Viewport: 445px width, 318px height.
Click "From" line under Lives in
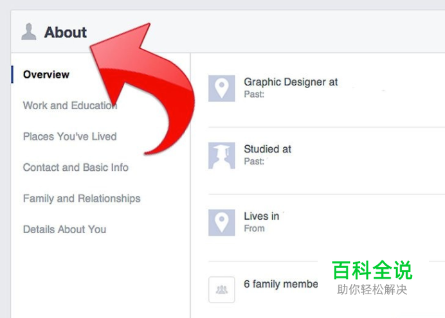point(254,228)
